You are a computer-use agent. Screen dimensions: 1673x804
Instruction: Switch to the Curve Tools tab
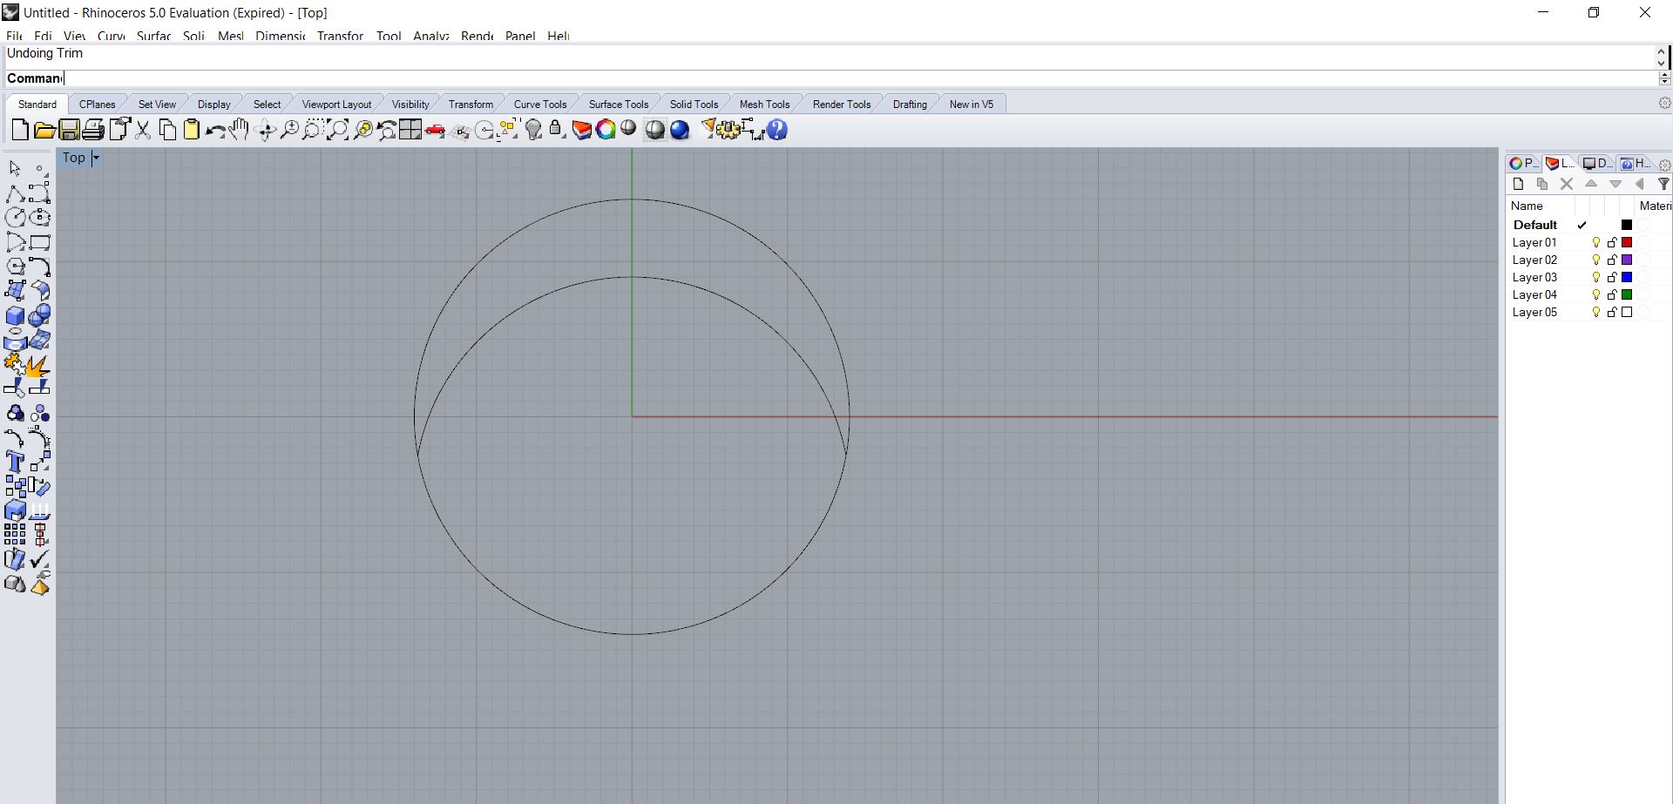(x=540, y=104)
